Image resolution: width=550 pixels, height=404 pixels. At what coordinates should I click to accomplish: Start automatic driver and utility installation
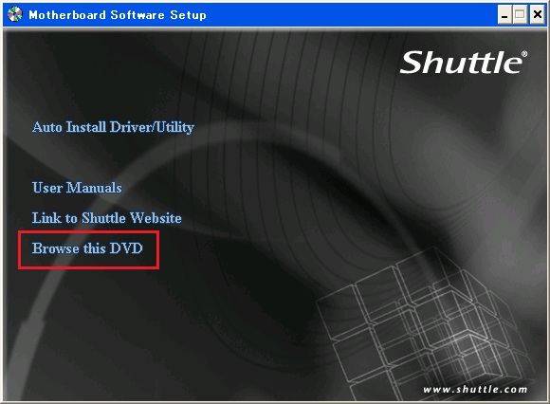pos(113,127)
